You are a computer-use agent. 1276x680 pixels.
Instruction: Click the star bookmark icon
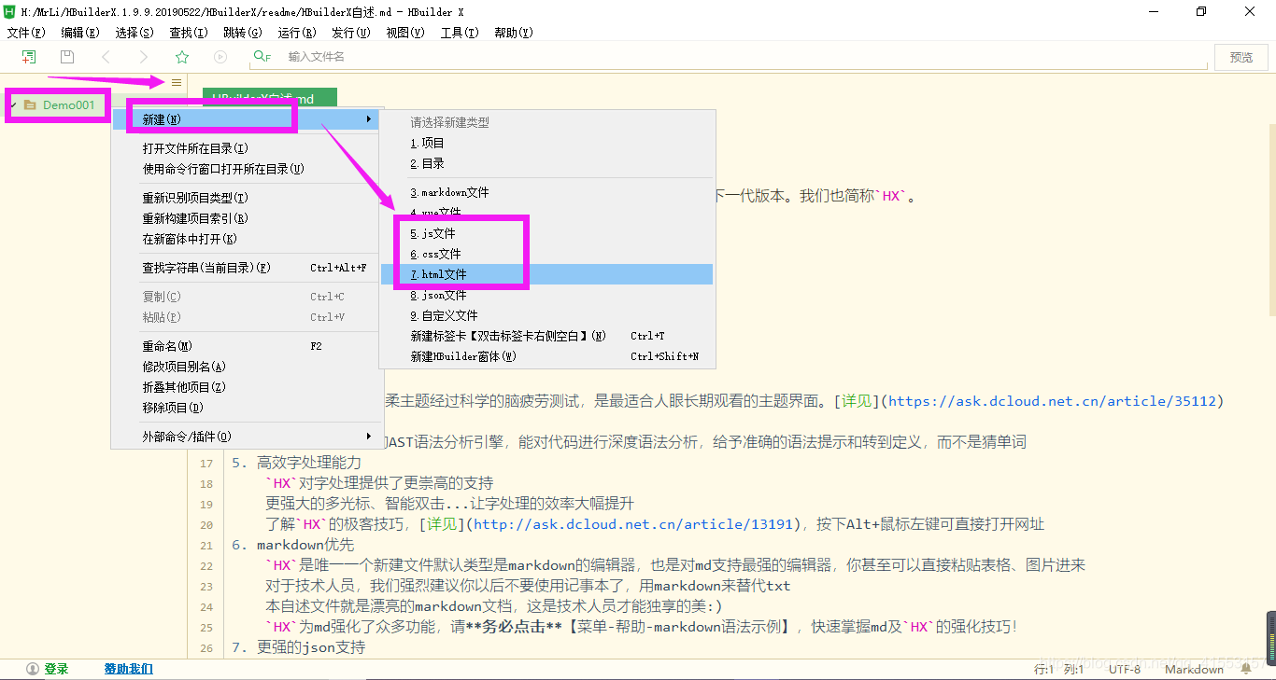pos(182,57)
